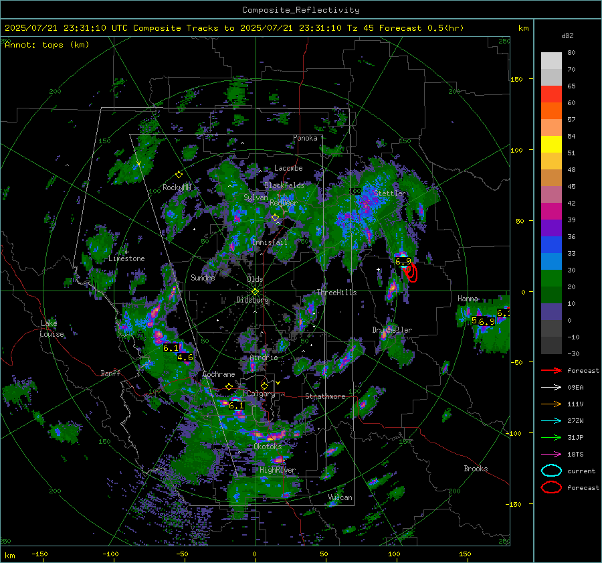This screenshot has height=563, width=602.
Task: Click the yellow diamond marker at RockyMH
Action: point(179,175)
